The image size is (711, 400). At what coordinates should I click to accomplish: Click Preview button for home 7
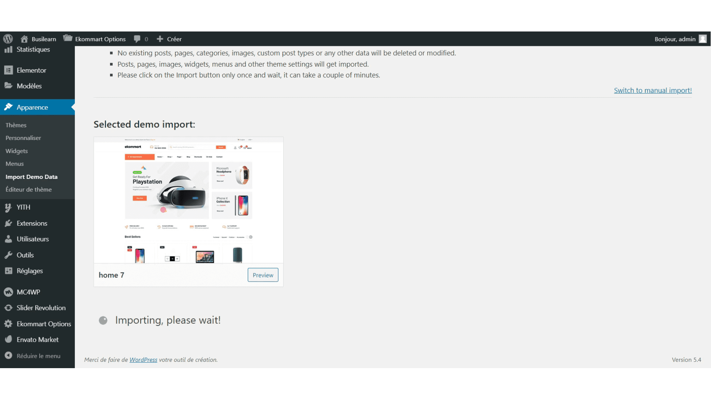[x=263, y=274]
